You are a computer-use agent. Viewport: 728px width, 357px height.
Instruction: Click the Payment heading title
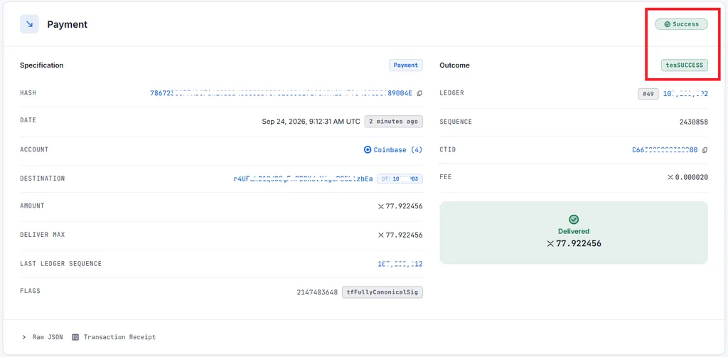click(x=68, y=24)
